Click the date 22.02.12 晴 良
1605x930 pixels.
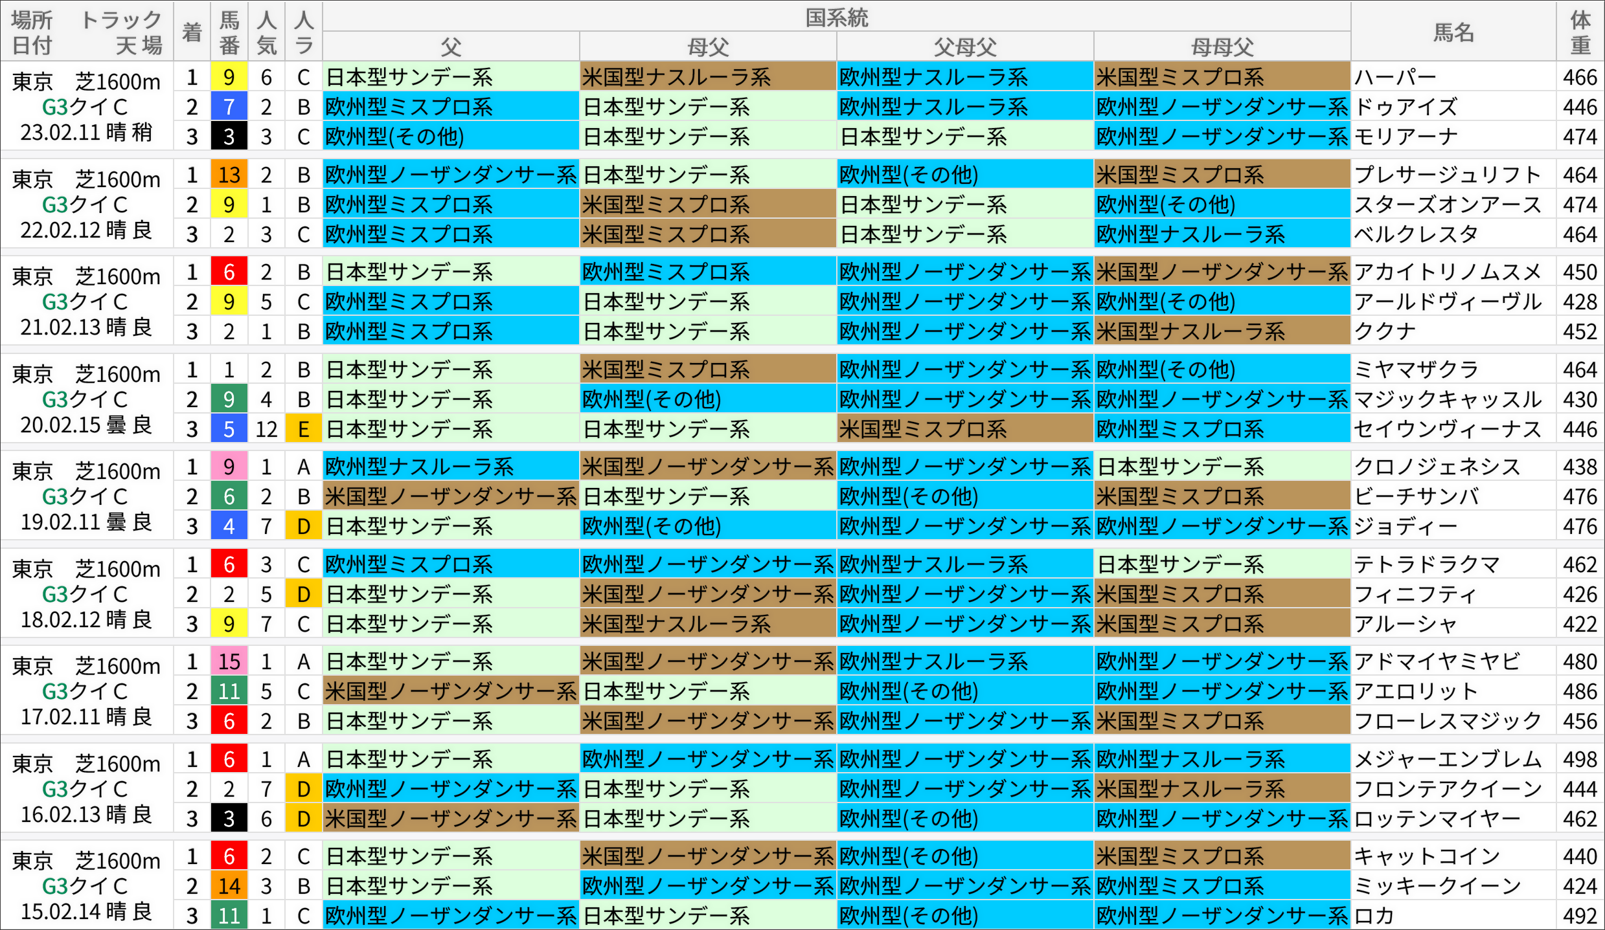(x=86, y=230)
